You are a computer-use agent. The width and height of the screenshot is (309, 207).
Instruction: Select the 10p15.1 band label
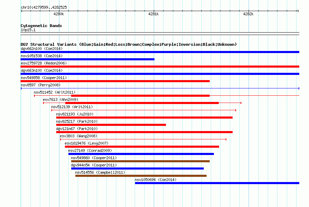tap(28, 30)
